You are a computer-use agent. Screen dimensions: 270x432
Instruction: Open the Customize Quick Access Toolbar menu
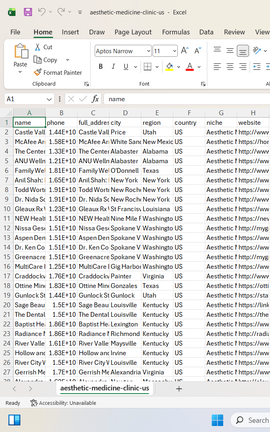pos(80,12)
